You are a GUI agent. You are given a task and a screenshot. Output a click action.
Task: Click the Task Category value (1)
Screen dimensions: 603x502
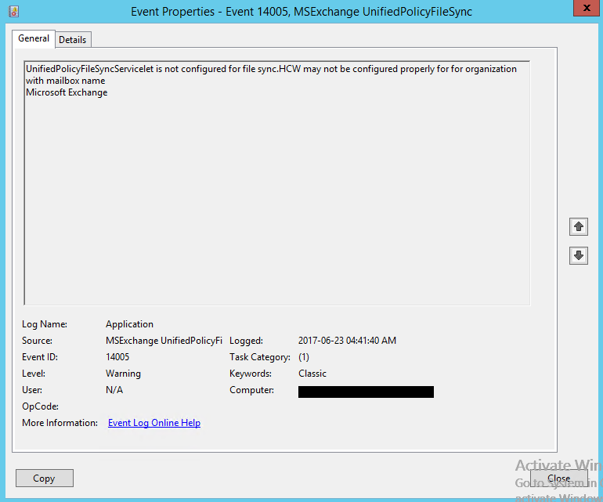pyautogui.click(x=304, y=357)
